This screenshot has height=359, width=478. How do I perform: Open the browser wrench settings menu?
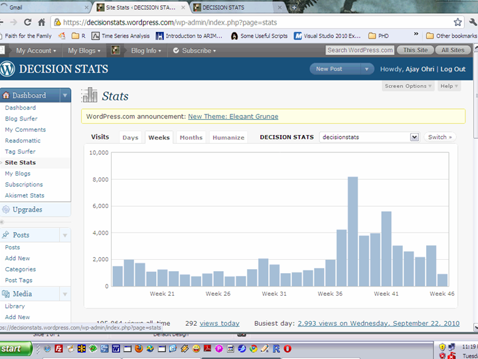(471, 22)
